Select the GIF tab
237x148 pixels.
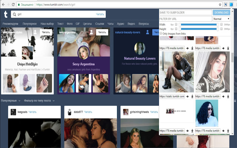click(x=78, y=24)
